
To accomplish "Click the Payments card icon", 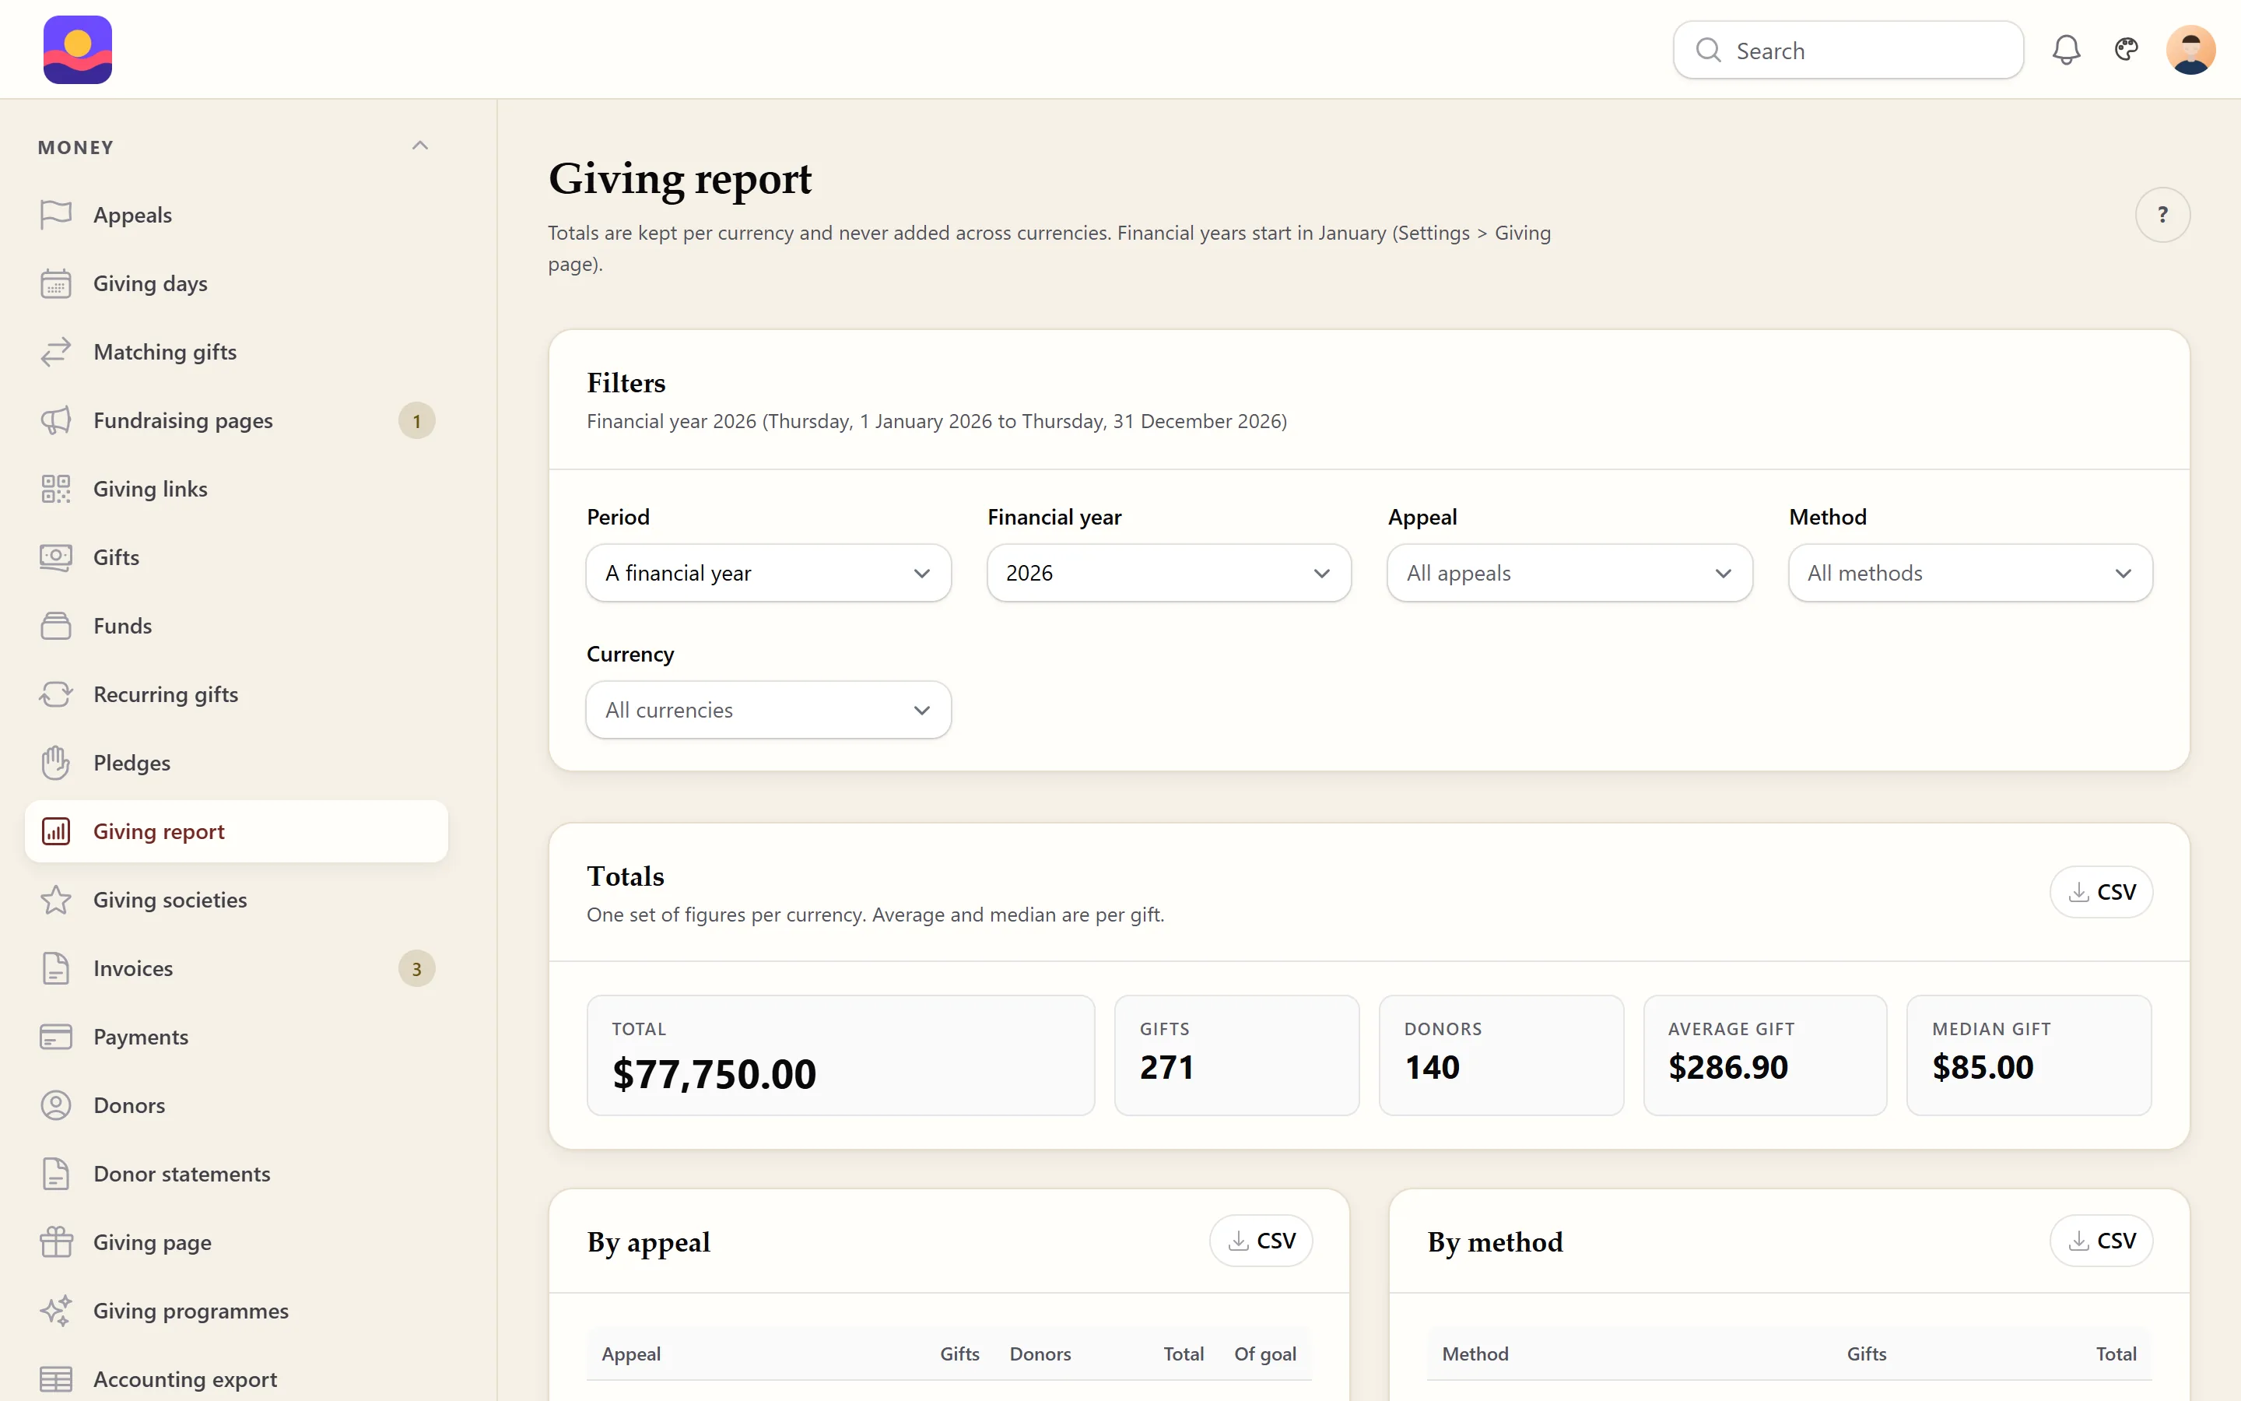I will click(x=55, y=1037).
